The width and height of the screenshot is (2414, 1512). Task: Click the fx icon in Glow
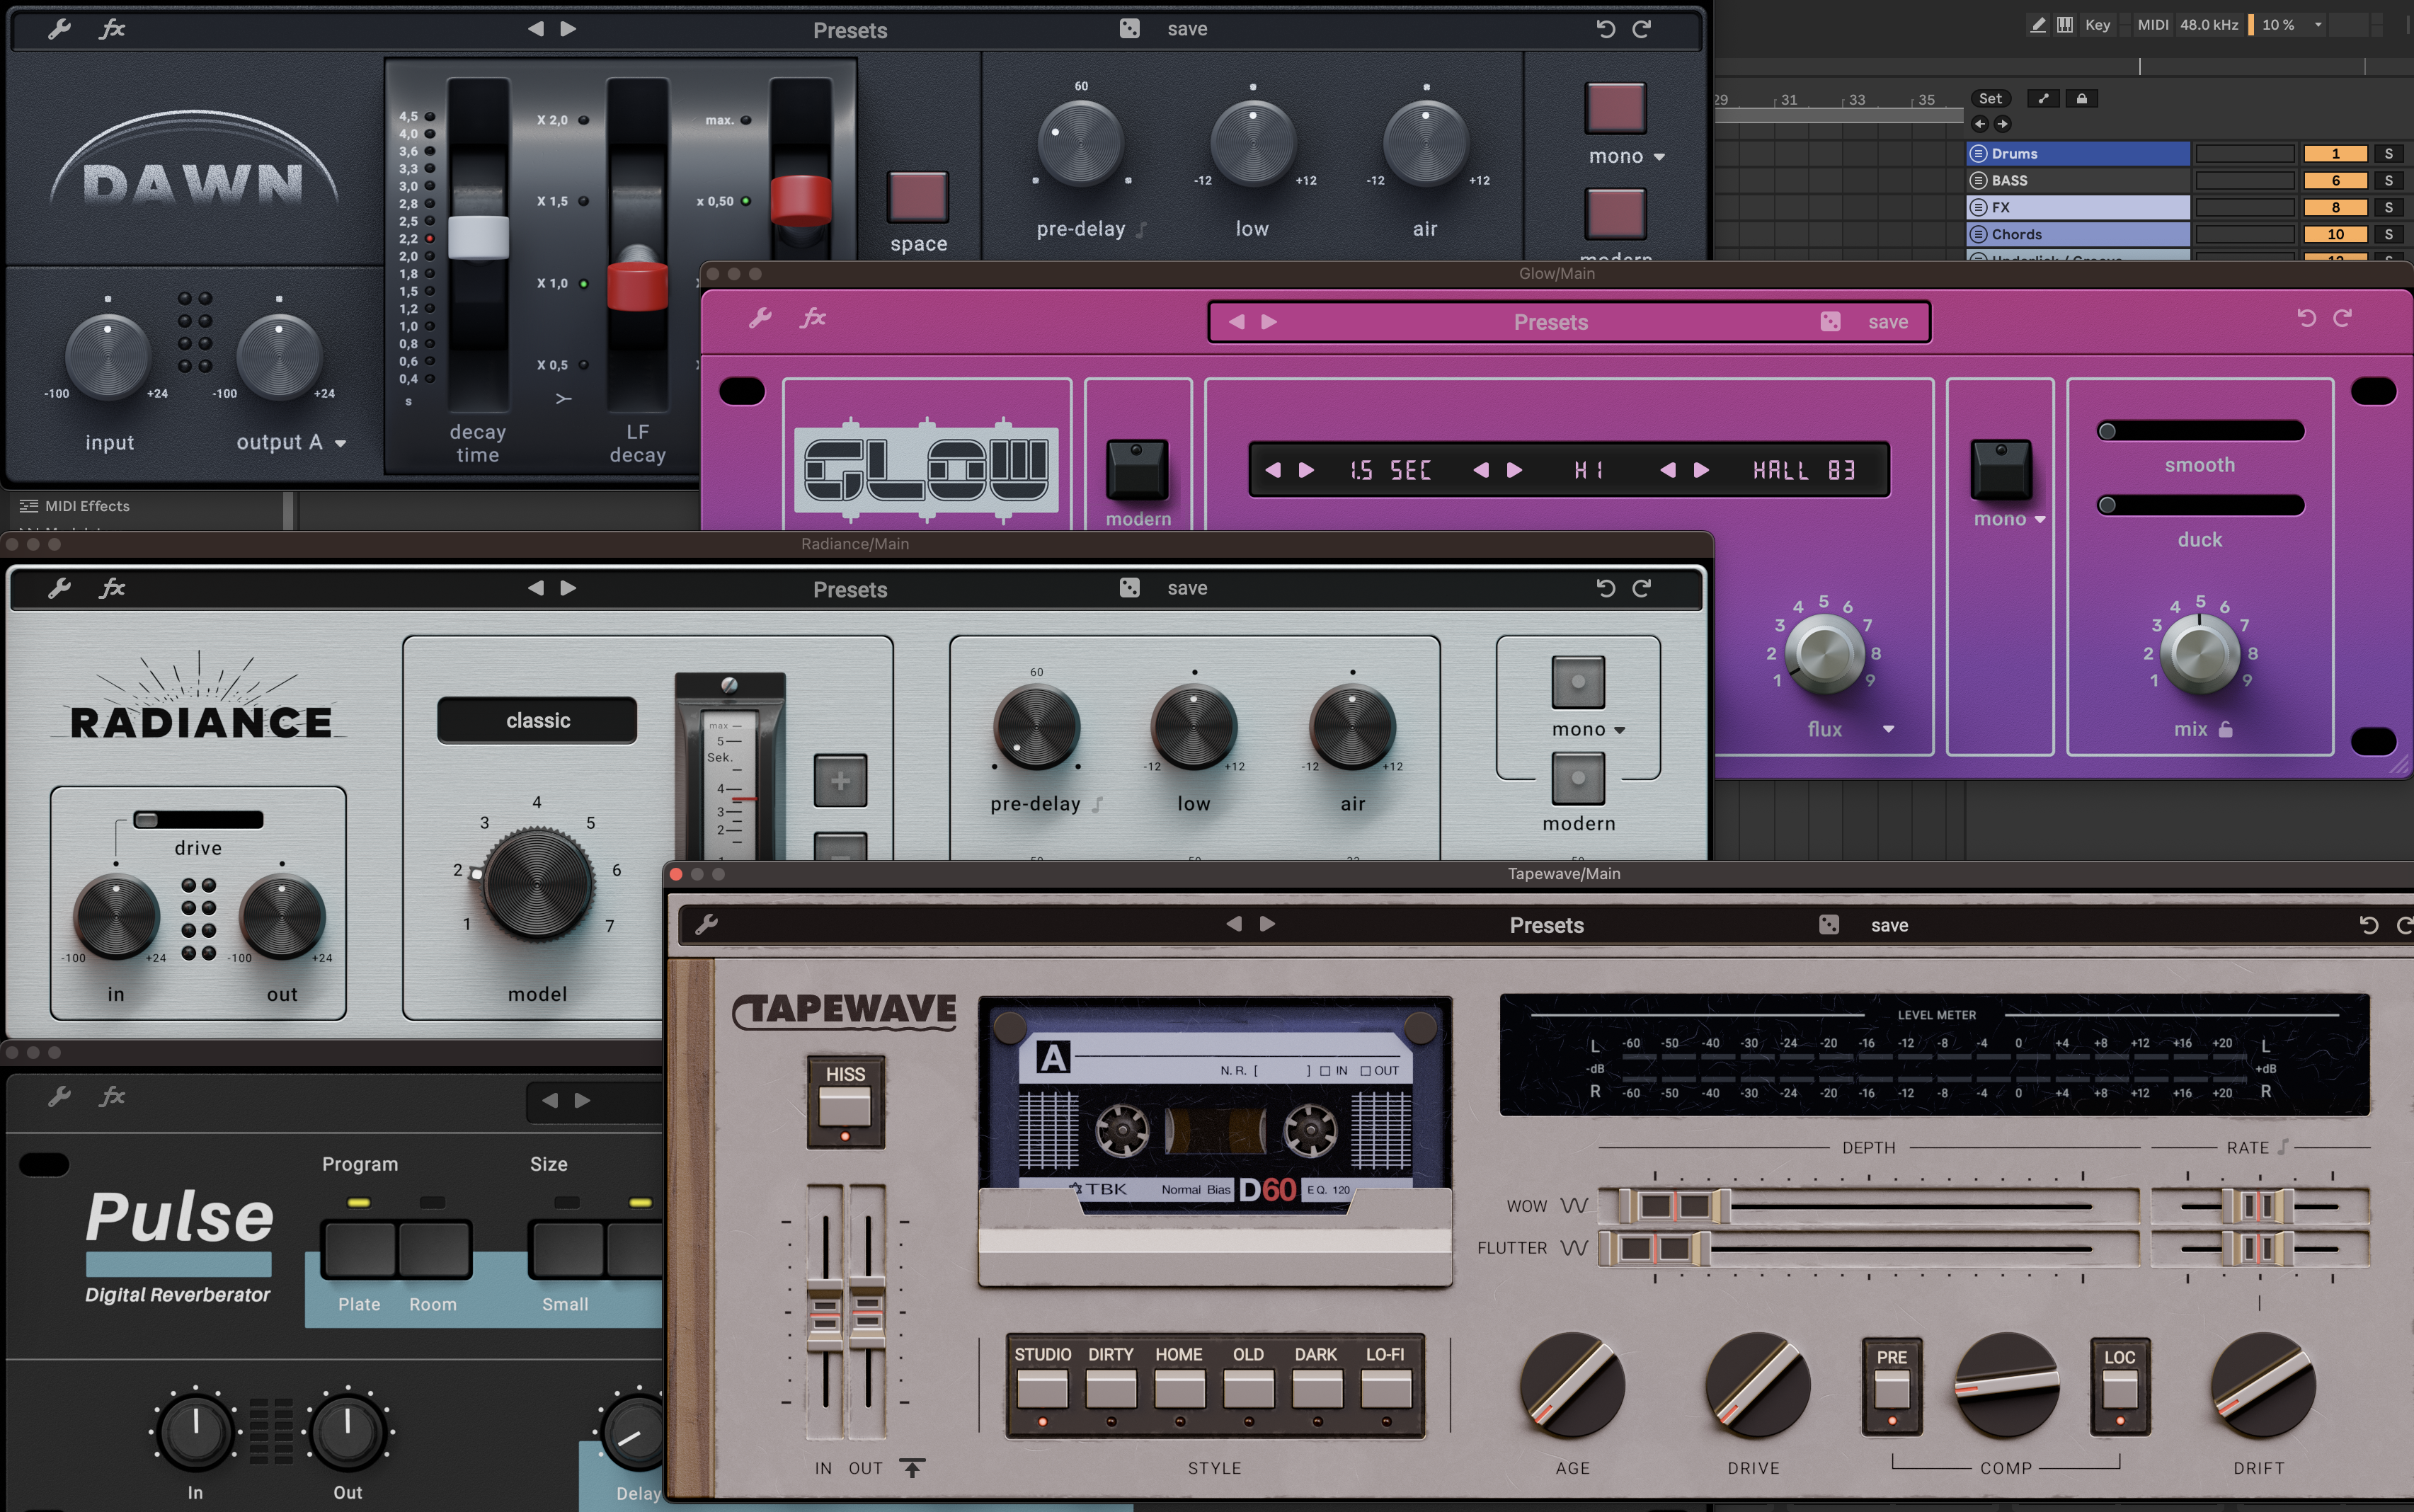(813, 318)
